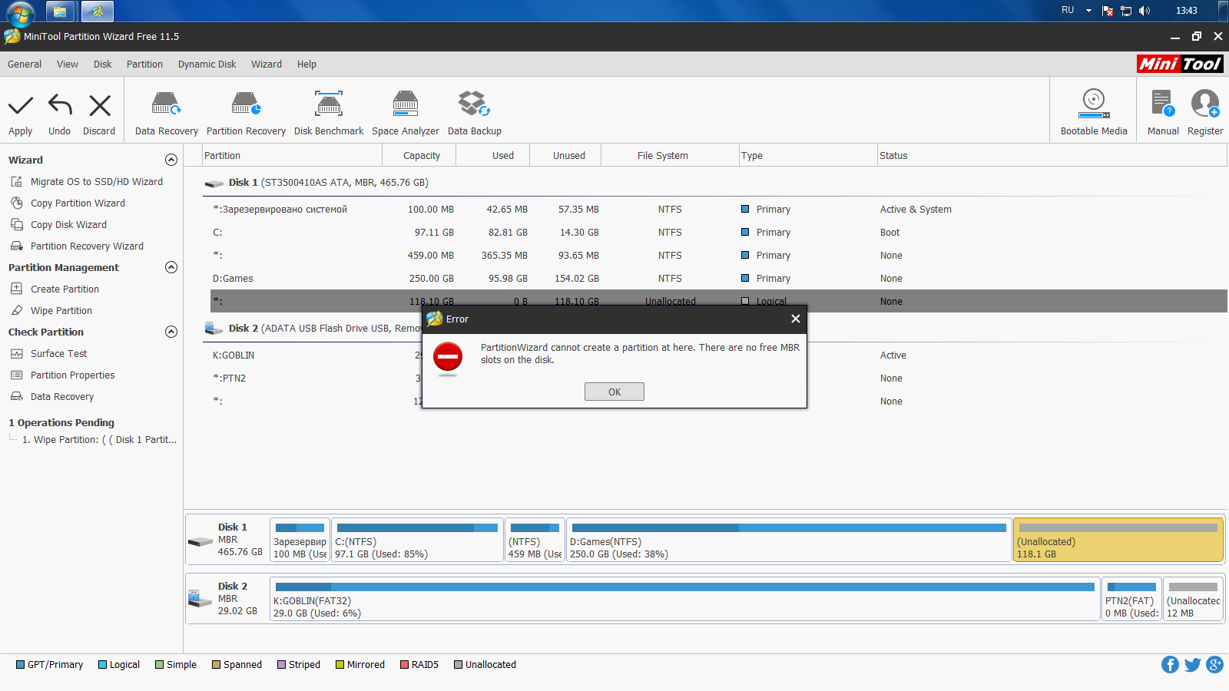This screenshot has width=1229, height=691.
Task: Start the Copy Partition Wizard
Action: 78,203
